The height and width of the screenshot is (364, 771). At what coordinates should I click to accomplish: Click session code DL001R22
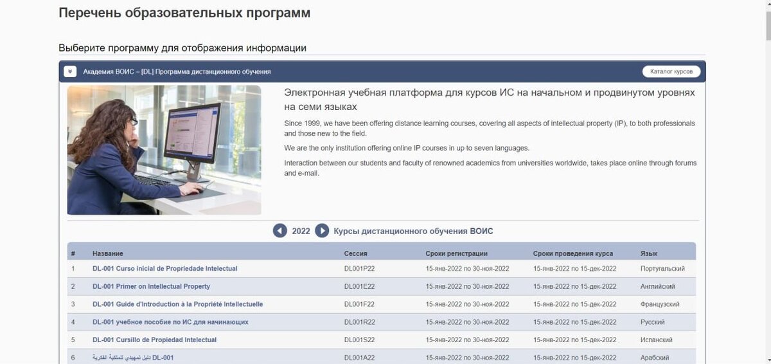pos(359,322)
